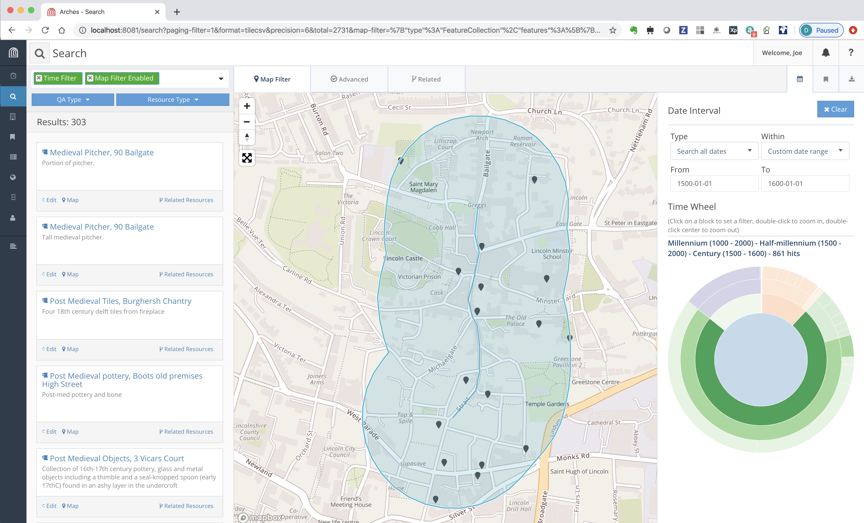Expand the QA Type dropdown
This screenshot has height=523, width=864.
(x=73, y=100)
